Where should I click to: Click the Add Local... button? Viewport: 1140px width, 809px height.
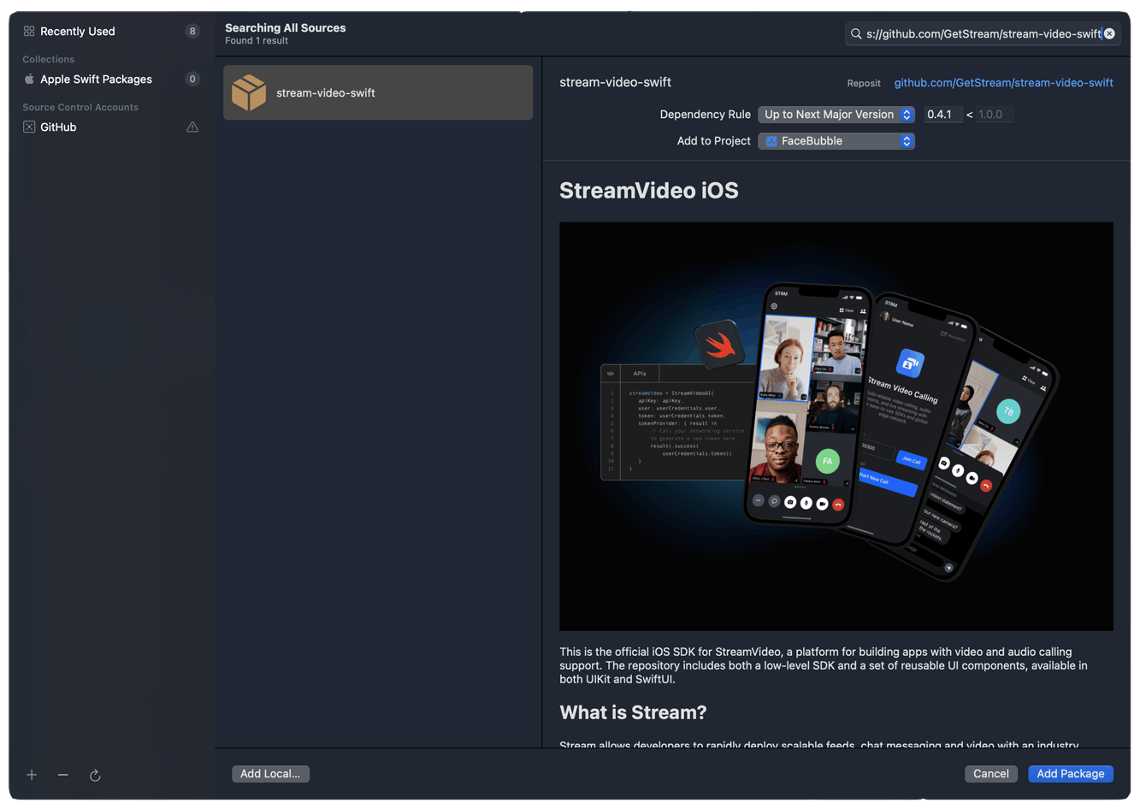point(270,774)
